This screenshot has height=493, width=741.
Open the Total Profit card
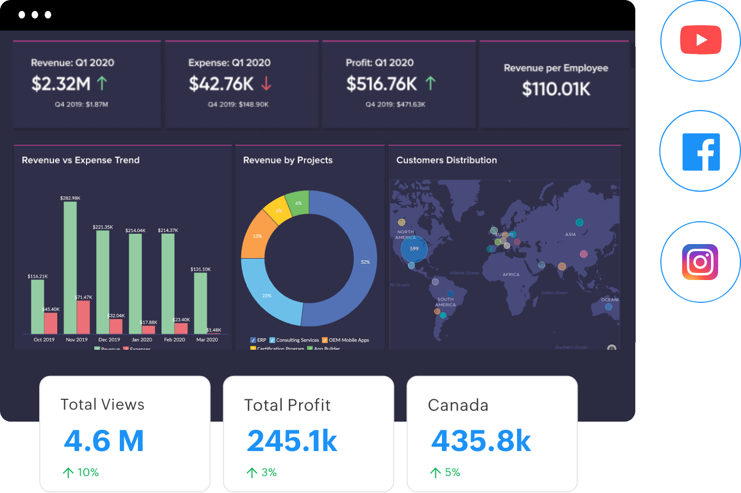click(308, 434)
